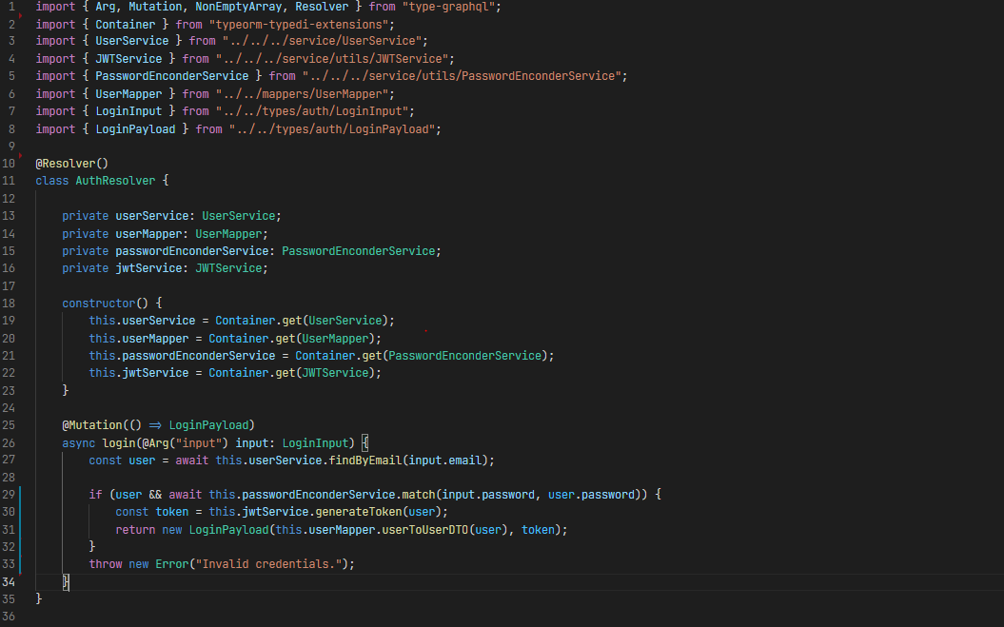Click the AuthResolver class name
Image resolution: width=1004 pixels, height=627 pixels.
click(x=115, y=181)
